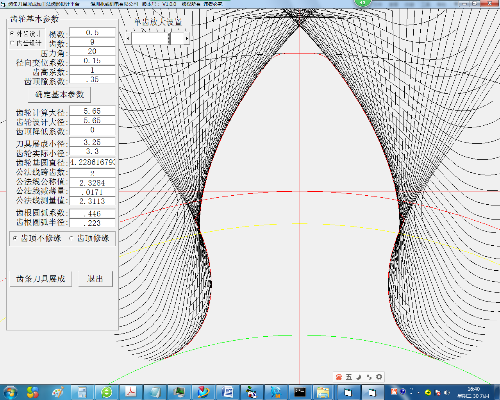Click the 齿条刀具展成 generate button

tap(41, 279)
